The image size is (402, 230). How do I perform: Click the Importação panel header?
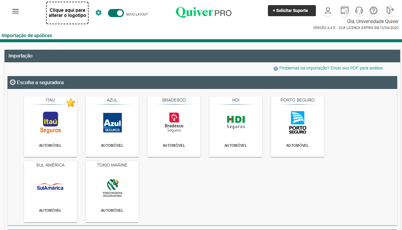coord(202,56)
